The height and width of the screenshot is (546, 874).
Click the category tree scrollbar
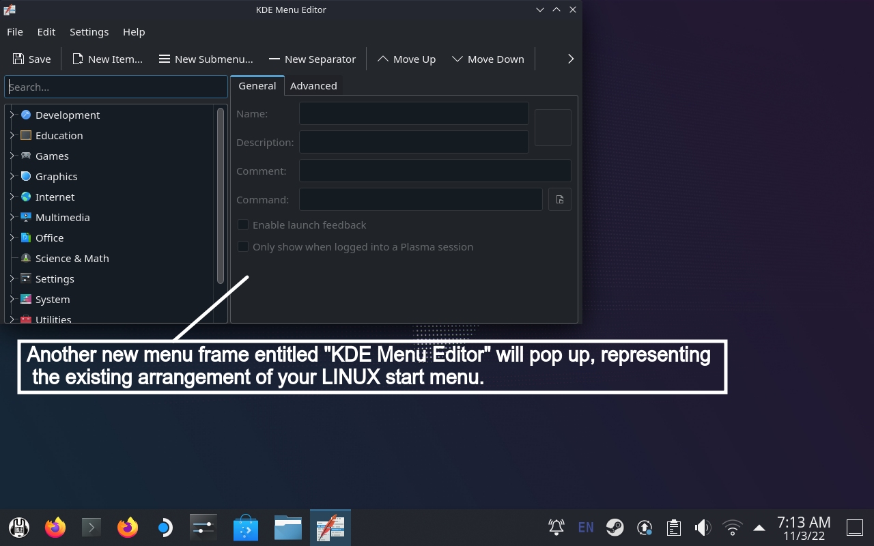coord(221,196)
